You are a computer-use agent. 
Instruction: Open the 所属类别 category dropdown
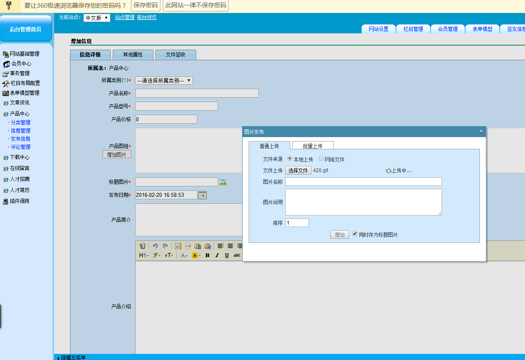pos(164,81)
